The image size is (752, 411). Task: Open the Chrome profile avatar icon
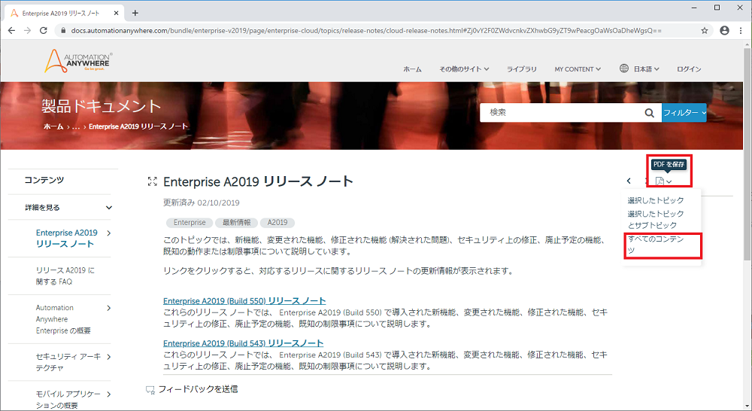[725, 30]
